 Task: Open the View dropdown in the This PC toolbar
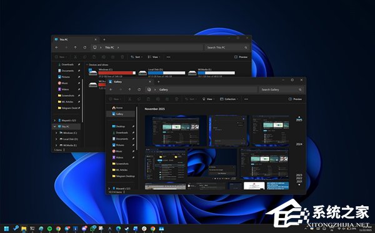(x=154, y=57)
